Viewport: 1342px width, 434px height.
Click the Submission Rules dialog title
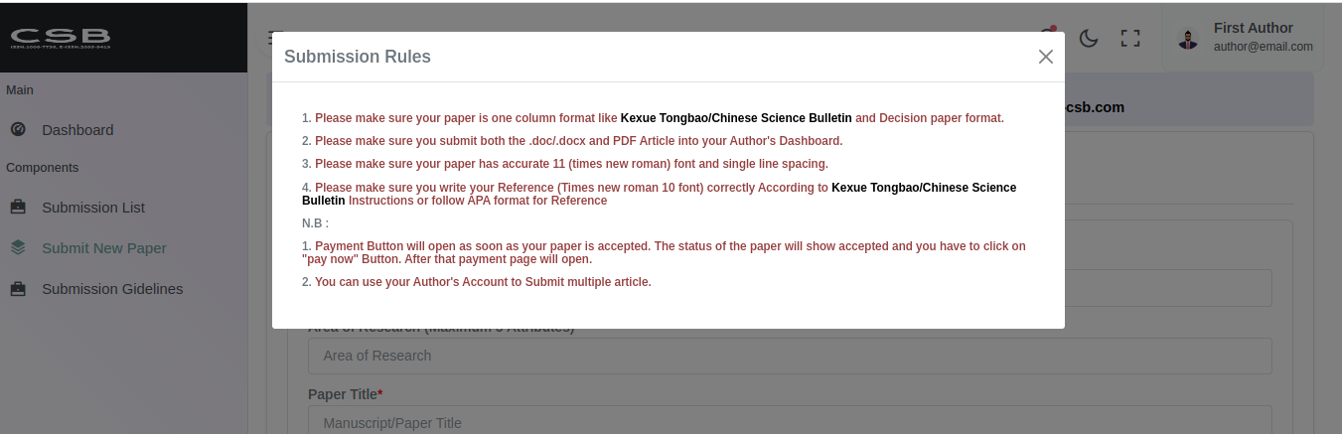coord(357,57)
